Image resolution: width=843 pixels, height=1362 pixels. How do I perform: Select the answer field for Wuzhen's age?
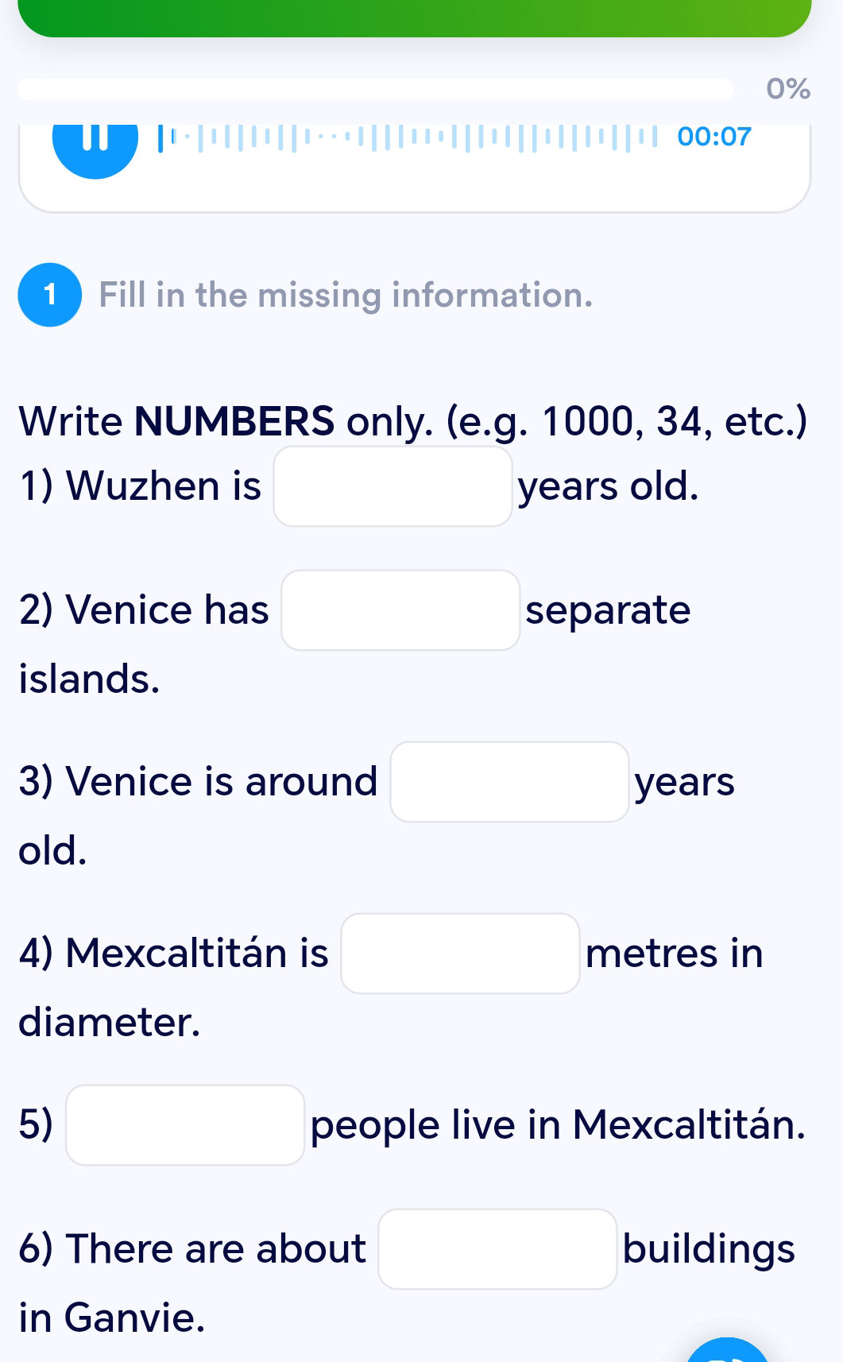393,486
